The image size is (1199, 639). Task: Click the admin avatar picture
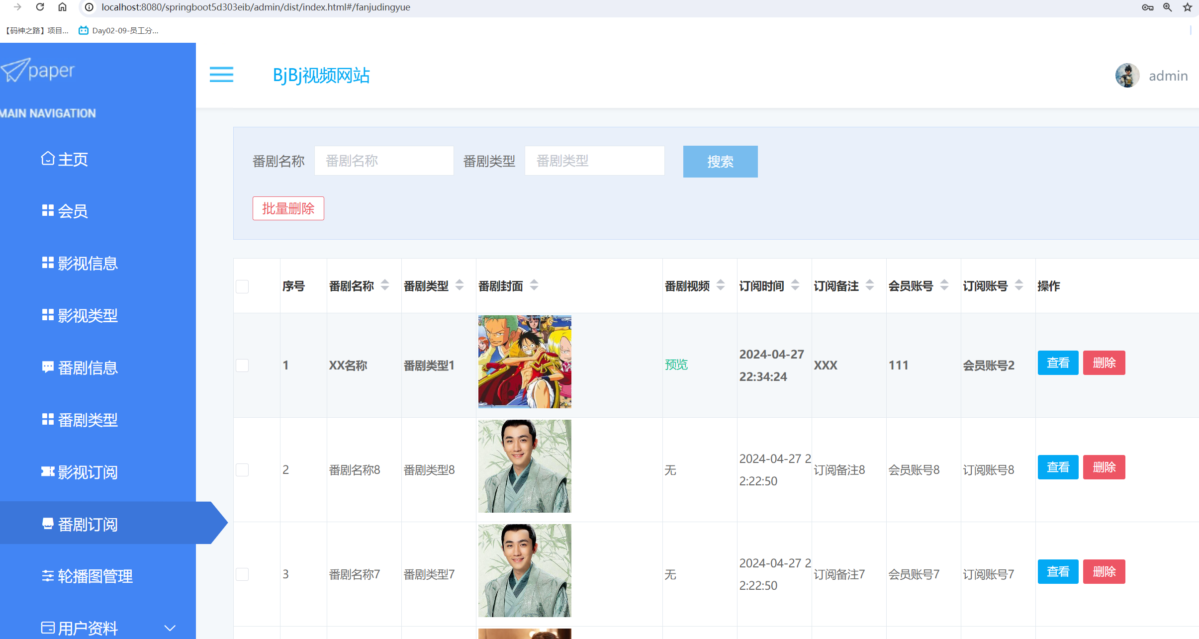point(1127,76)
